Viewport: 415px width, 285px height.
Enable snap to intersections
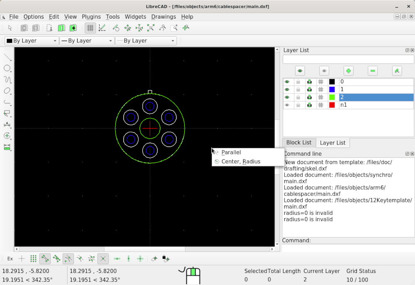pyautogui.click(x=103, y=258)
